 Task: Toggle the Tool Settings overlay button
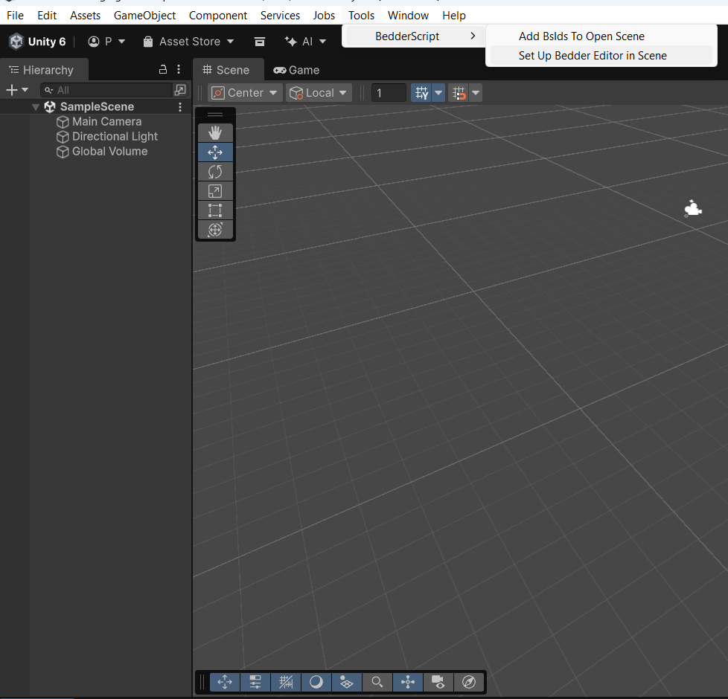[x=255, y=682]
